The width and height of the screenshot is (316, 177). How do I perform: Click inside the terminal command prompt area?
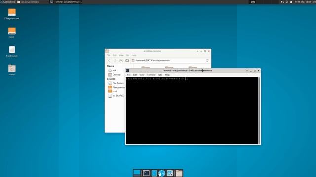click(192, 110)
